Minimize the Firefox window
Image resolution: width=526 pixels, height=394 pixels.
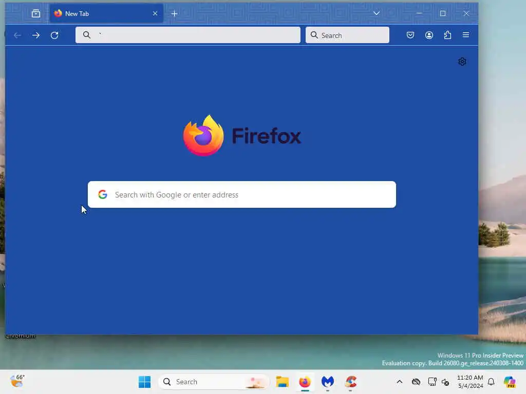click(419, 13)
